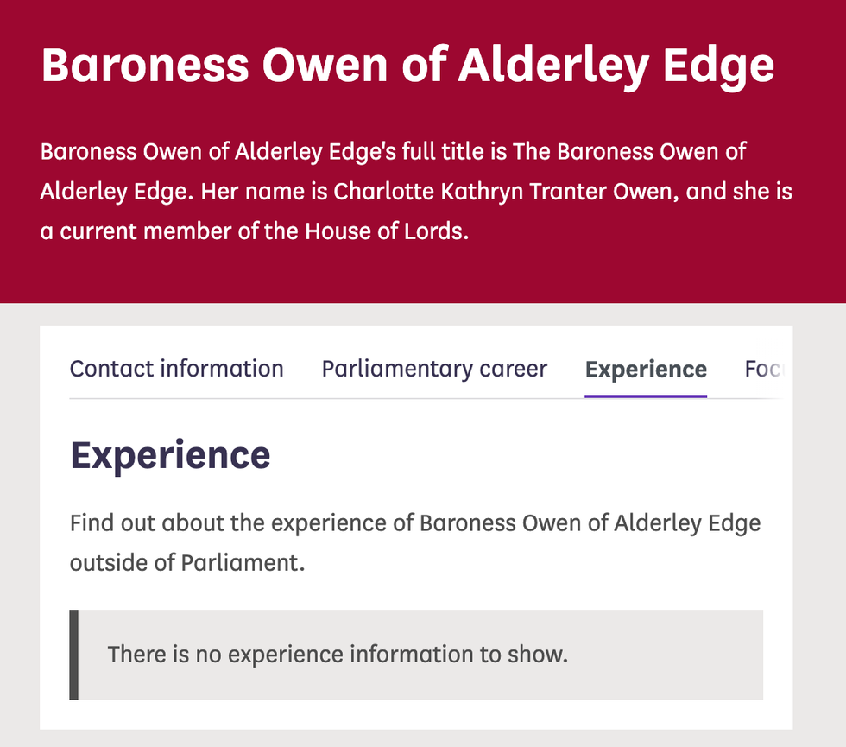The width and height of the screenshot is (846, 747).
Task: Click the bold Experience section heading
Action: [170, 454]
